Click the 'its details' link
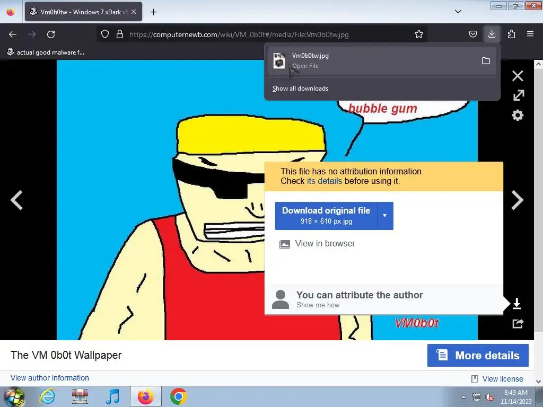543x407 pixels. pos(325,181)
